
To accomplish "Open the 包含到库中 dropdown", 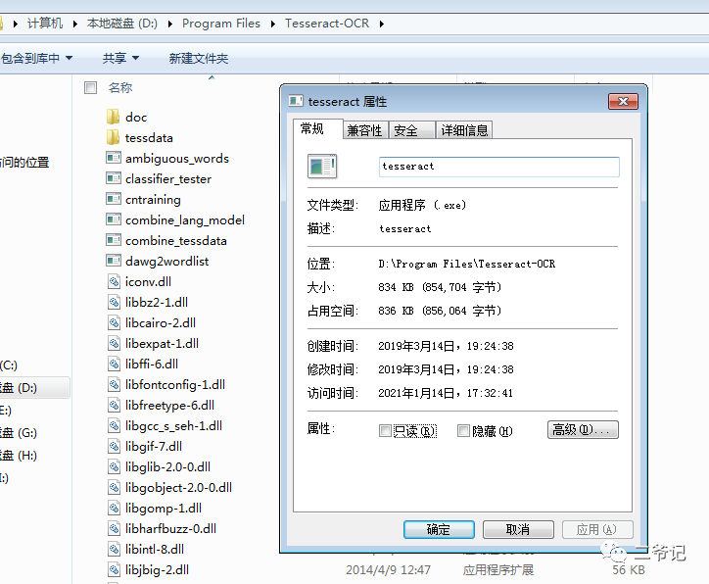I will point(37,59).
